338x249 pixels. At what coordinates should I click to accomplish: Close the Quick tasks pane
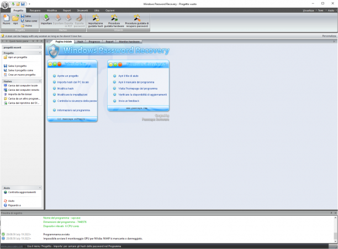[x=41, y=41]
